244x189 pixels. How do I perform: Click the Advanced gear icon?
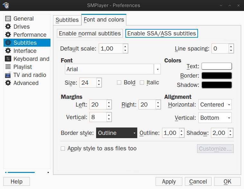click(8, 83)
